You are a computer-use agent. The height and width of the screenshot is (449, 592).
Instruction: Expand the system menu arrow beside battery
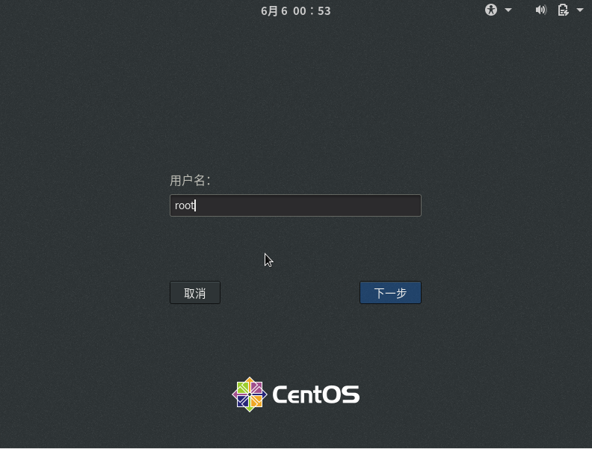580,10
